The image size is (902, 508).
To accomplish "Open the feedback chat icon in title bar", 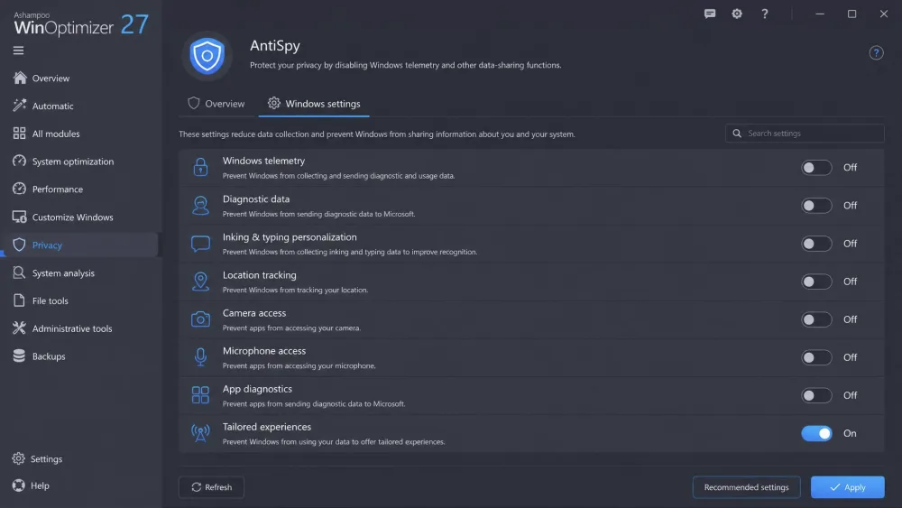I will pos(710,14).
